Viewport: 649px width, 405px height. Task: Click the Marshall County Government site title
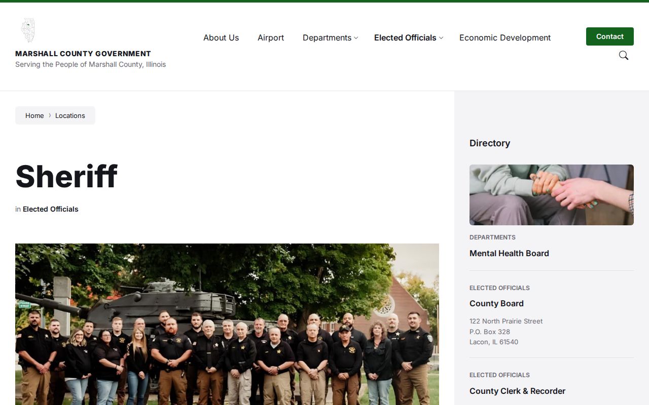coord(83,54)
